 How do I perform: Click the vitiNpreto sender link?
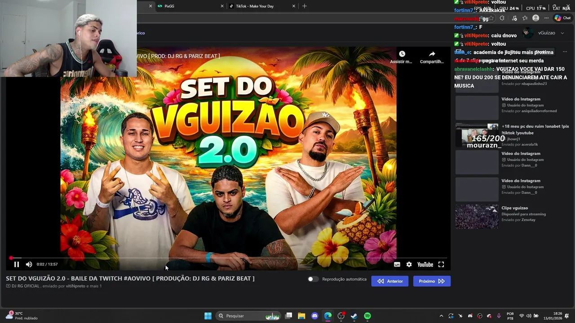(x=75, y=286)
